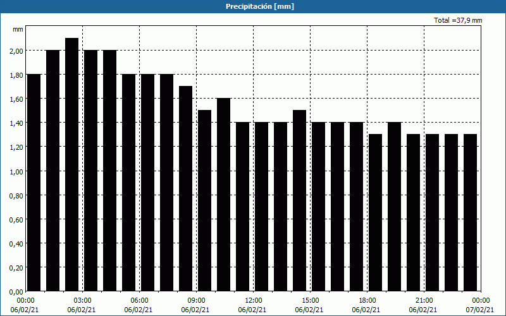Click the "Precipitación [mm]" chart title
The width and height of the screenshot is (506, 316).
pyautogui.click(x=260, y=6)
